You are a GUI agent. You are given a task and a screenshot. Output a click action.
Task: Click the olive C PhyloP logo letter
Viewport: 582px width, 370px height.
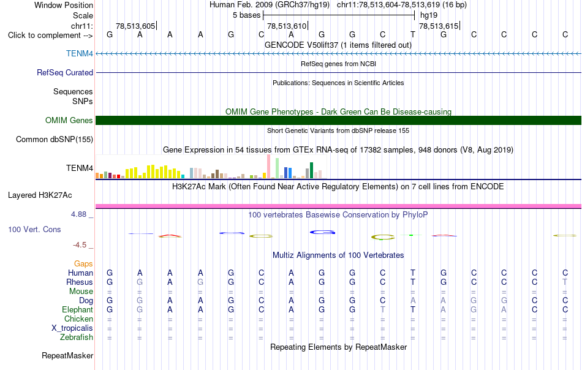click(383, 237)
